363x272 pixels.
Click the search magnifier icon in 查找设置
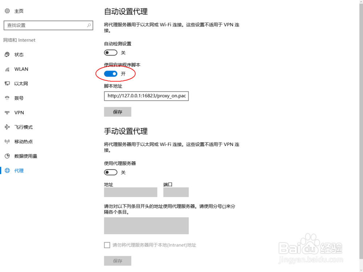point(89,25)
